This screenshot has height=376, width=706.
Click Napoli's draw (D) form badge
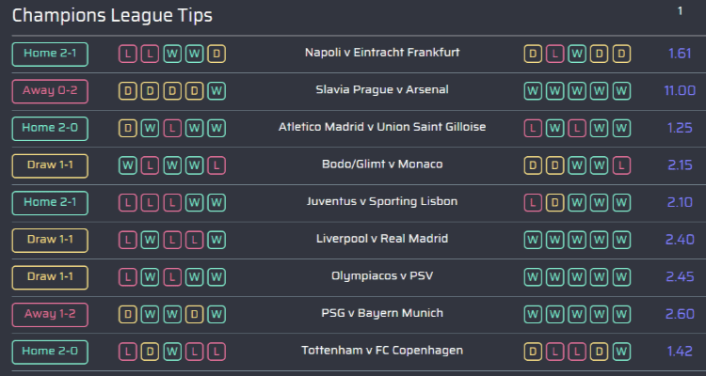coord(217,54)
